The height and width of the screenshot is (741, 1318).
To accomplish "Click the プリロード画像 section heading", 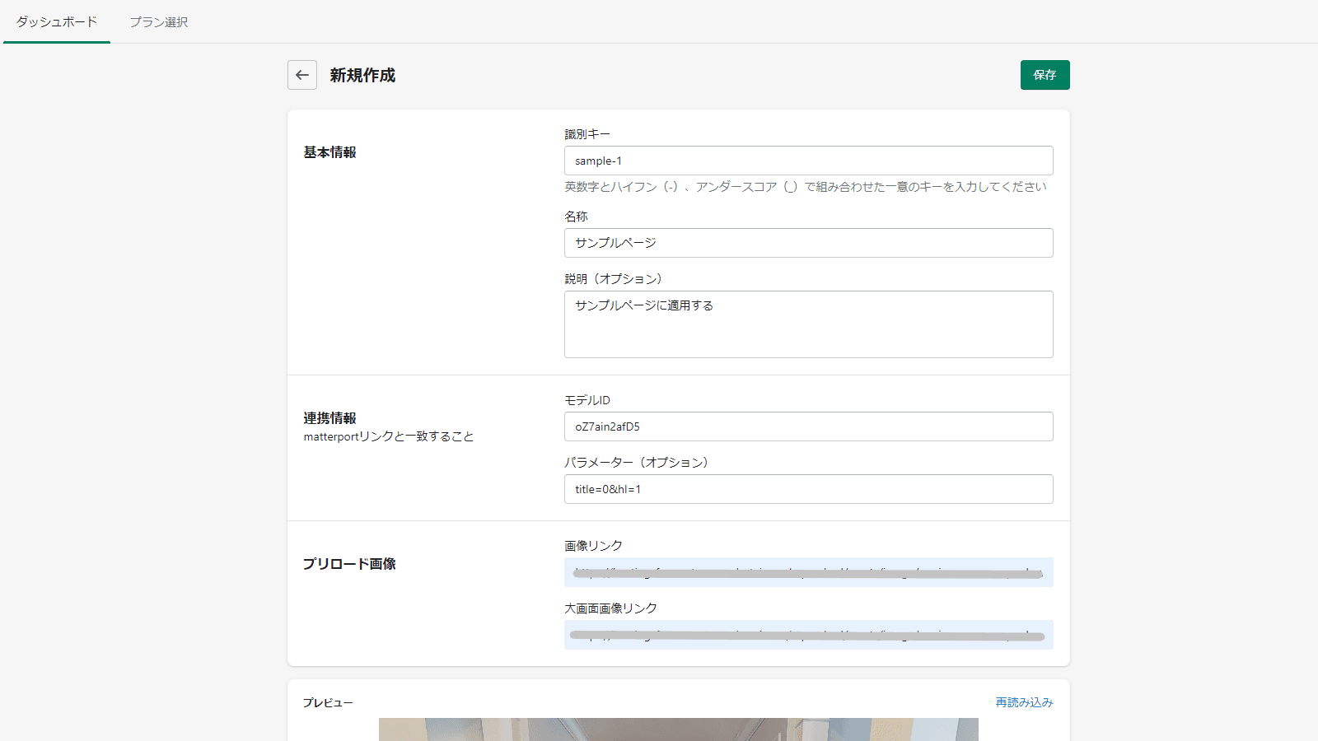I will click(x=348, y=564).
